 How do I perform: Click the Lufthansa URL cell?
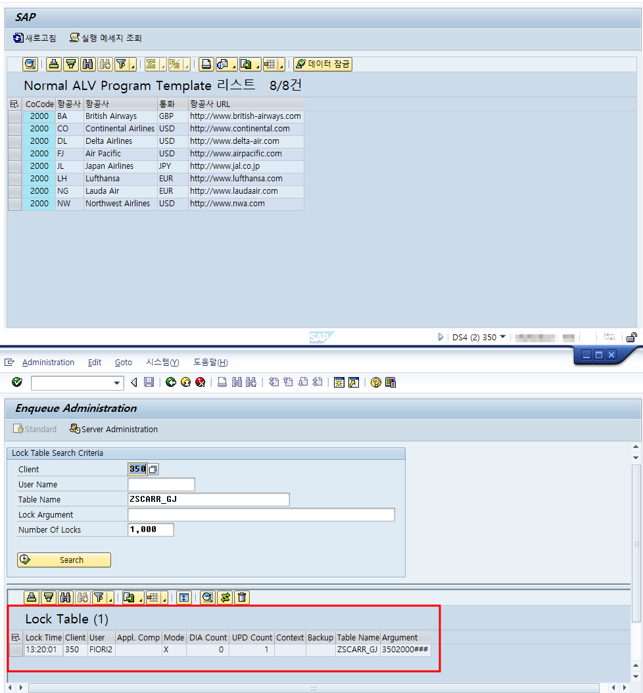click(x=246, y=179)
